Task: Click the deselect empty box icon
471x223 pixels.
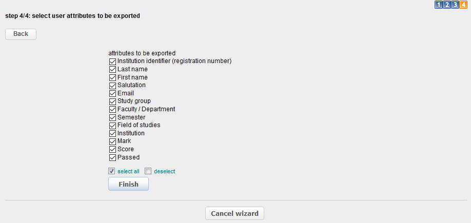Action: point(148,171)
